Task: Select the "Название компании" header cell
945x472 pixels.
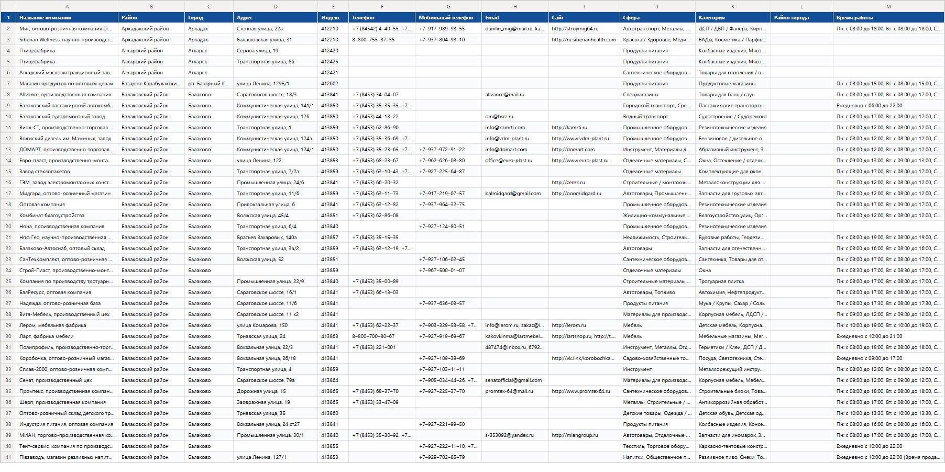Action: (x=67, y=17)
